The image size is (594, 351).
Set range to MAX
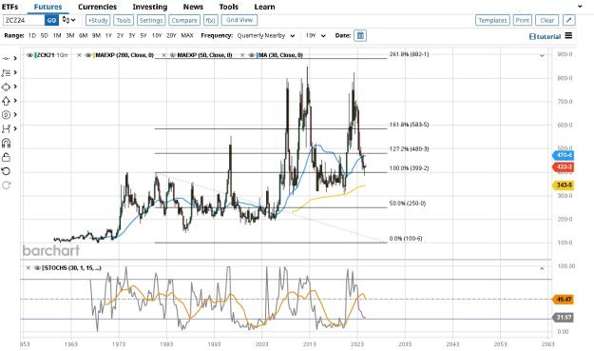(187, 35)
